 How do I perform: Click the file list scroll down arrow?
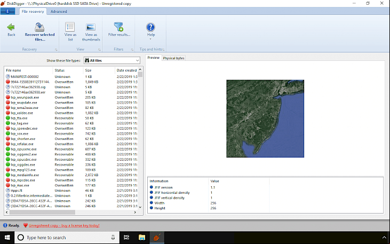[x=140, y=207]
